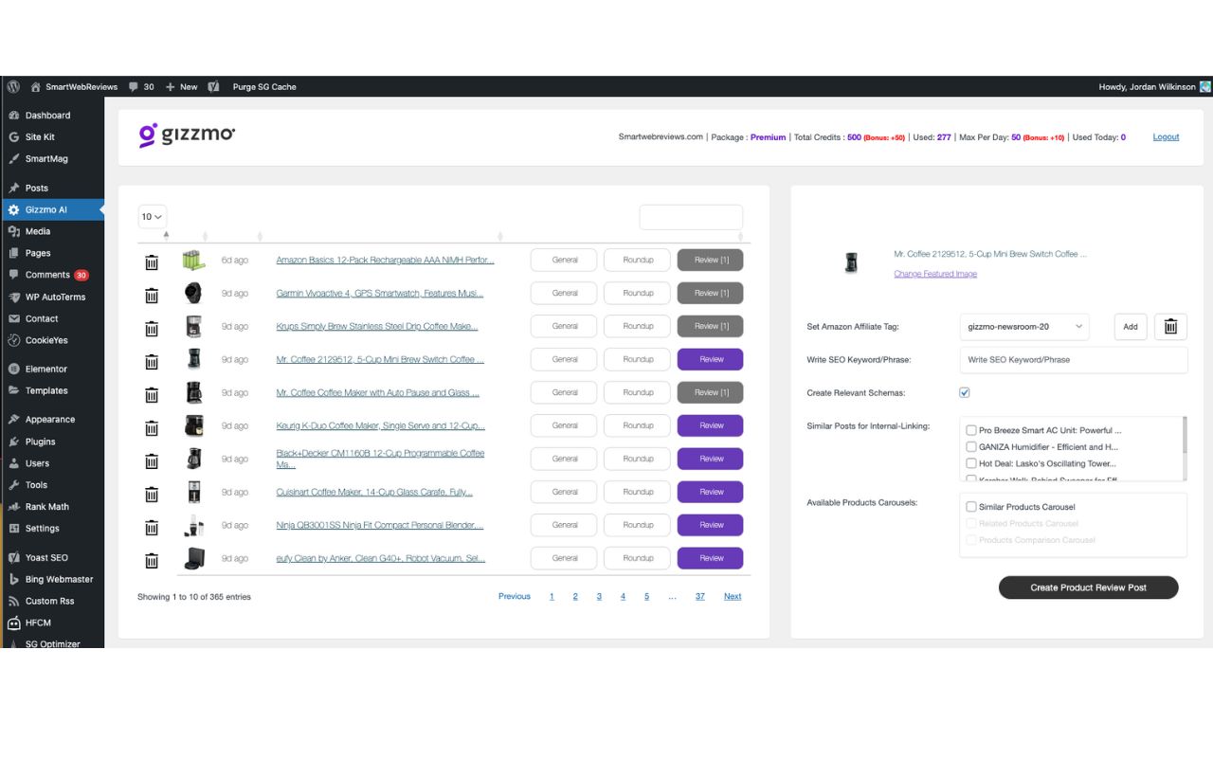
Task: Go to page 2 of entries
Action: coord(575,596)
